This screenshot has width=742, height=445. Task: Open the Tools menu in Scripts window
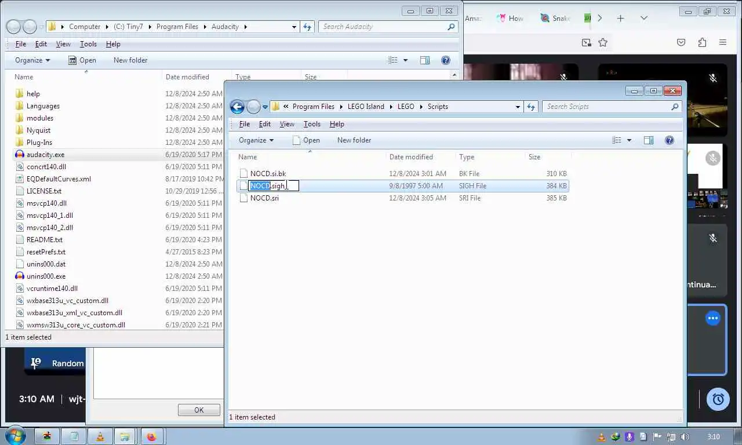coord(312,124)
